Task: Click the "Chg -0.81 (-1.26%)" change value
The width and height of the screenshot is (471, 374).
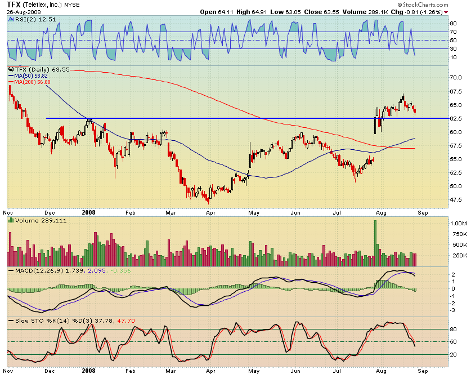Action: click(416, 12)
